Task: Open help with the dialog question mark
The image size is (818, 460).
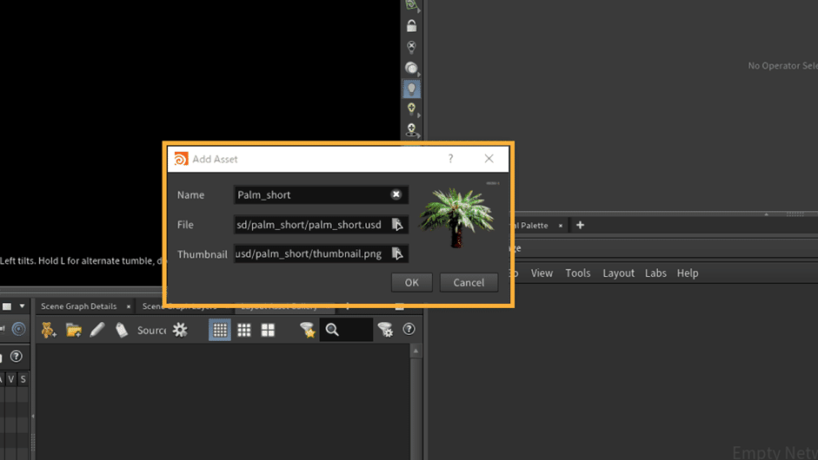Action: tap(451, 158)
